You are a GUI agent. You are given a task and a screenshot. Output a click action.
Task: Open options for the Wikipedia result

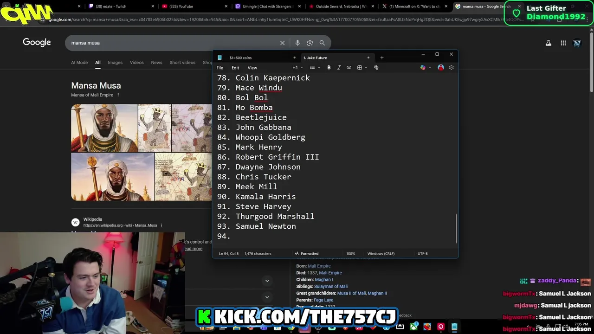[161, 225]
